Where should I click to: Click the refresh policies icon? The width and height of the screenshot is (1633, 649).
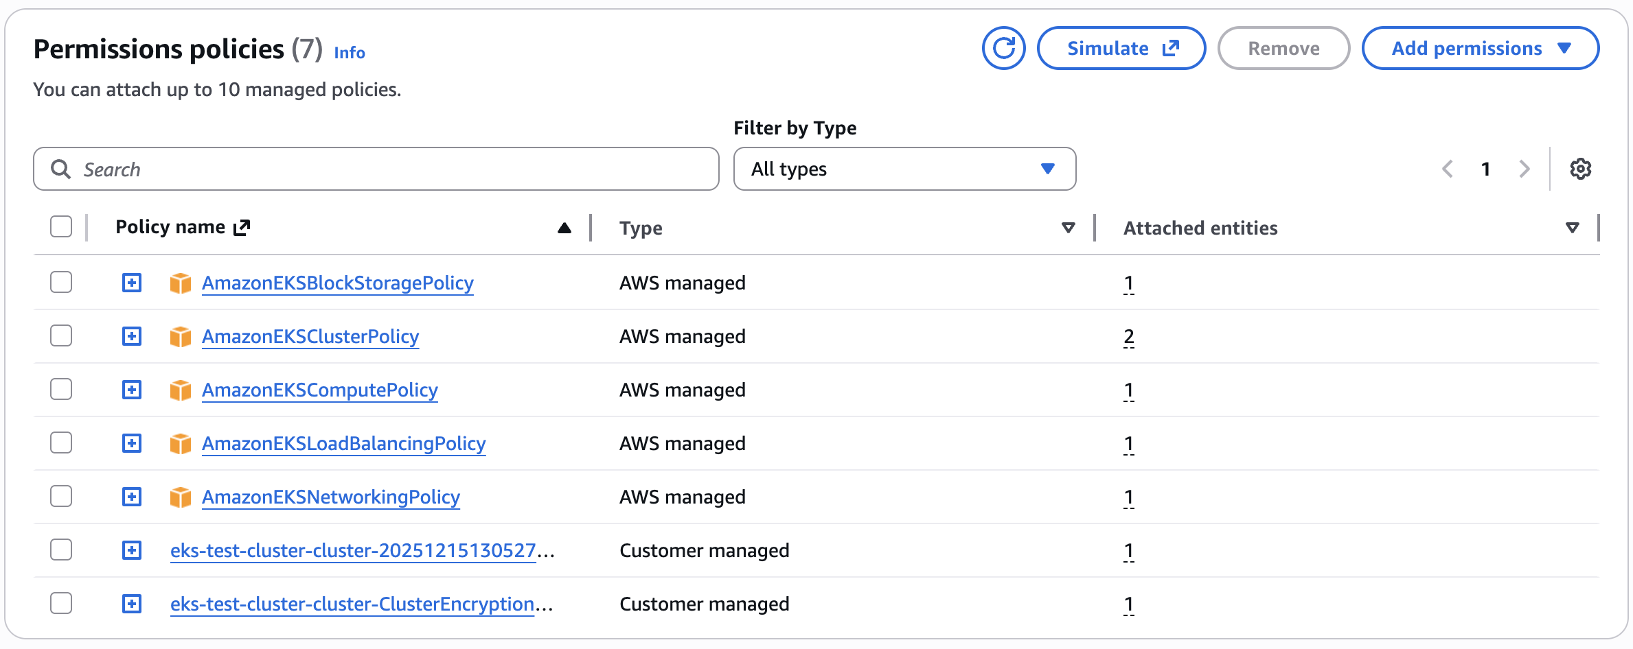click(1003, 48)
